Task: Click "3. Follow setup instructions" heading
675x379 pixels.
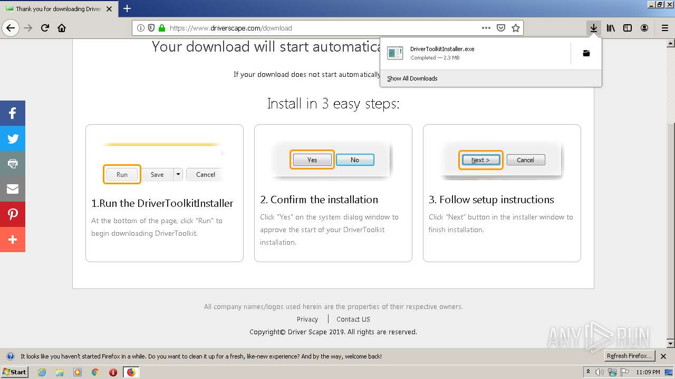Action: (x=491, y=200)
